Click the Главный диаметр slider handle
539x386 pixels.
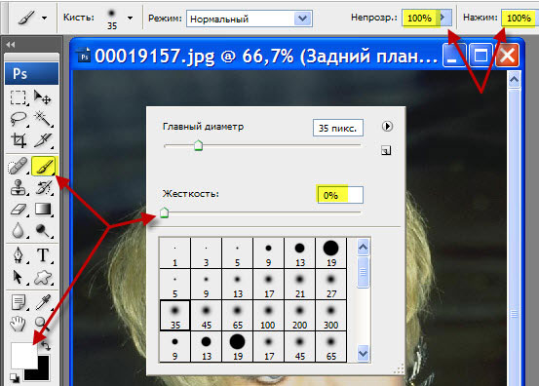click(x=198, y=145)
